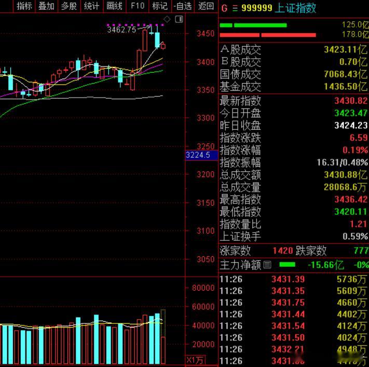Click the dotted-outline latest volume bar
Viewport: 369px width, 367px height.
coord(163,323)
